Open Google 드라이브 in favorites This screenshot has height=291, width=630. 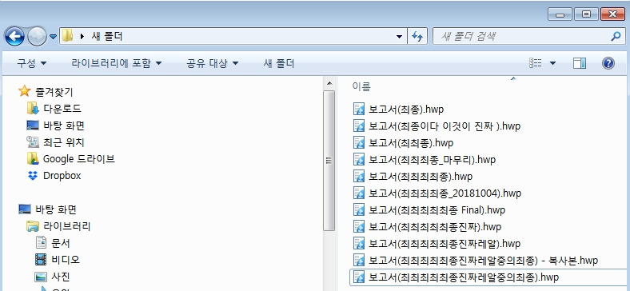[79, 159]
